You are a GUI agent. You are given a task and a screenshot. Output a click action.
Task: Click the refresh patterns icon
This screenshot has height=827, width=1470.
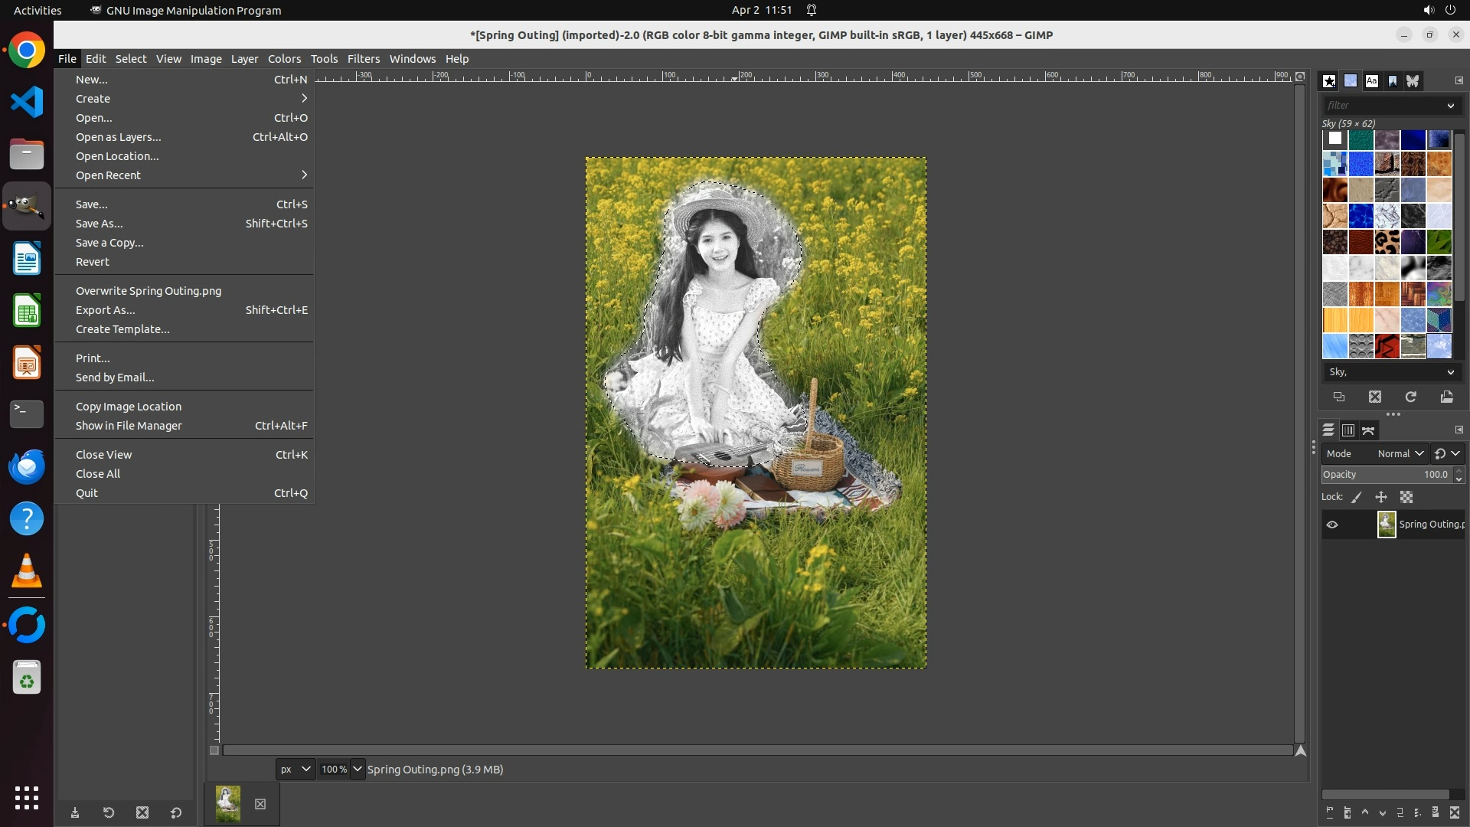(x=1410, y=397)
